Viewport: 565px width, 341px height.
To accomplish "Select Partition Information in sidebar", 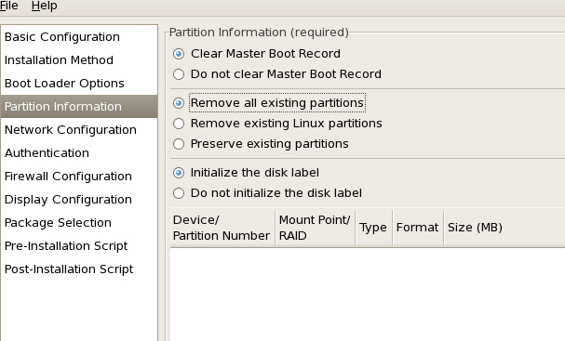I will 79,107.
